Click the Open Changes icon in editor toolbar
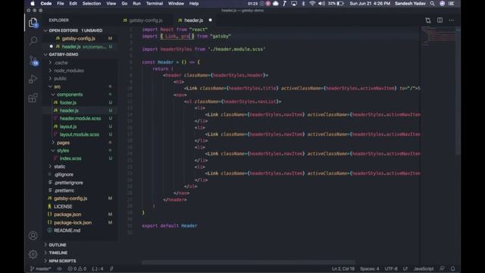This screenshot has width=485, height=273. click(x=427, y=20)
